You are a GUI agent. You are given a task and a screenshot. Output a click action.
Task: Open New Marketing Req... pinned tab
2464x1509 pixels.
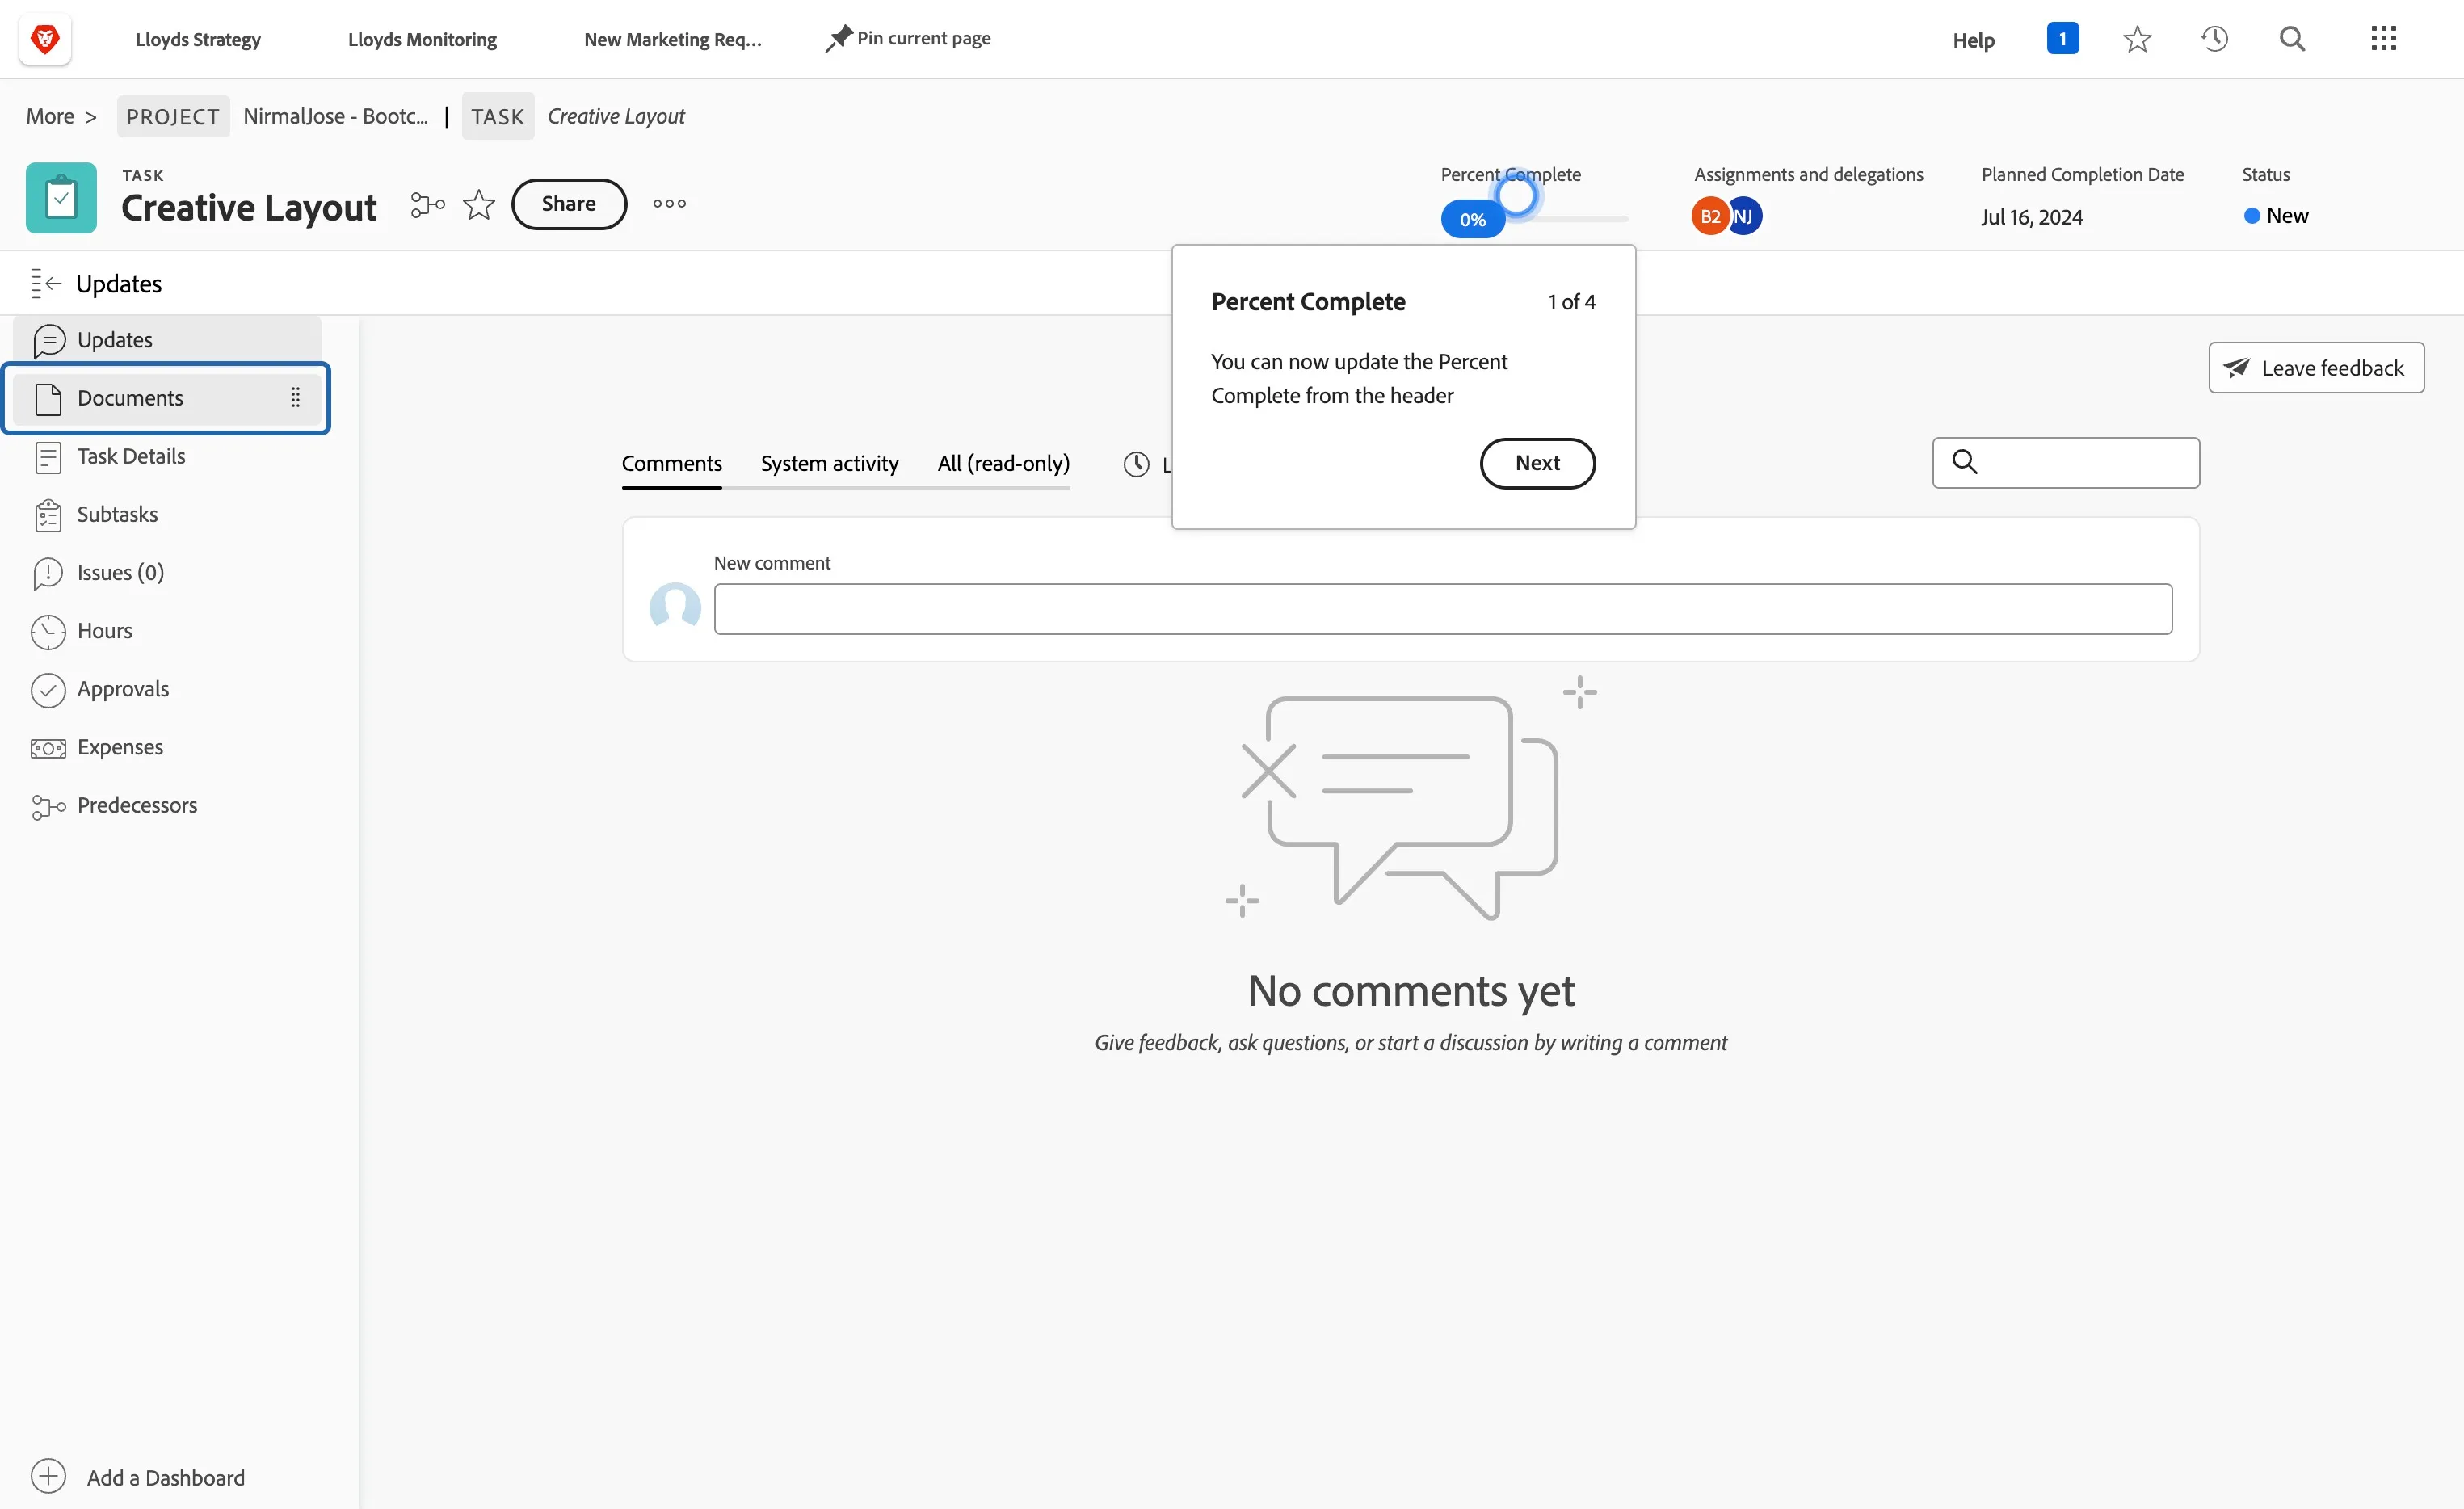[672, 39]
